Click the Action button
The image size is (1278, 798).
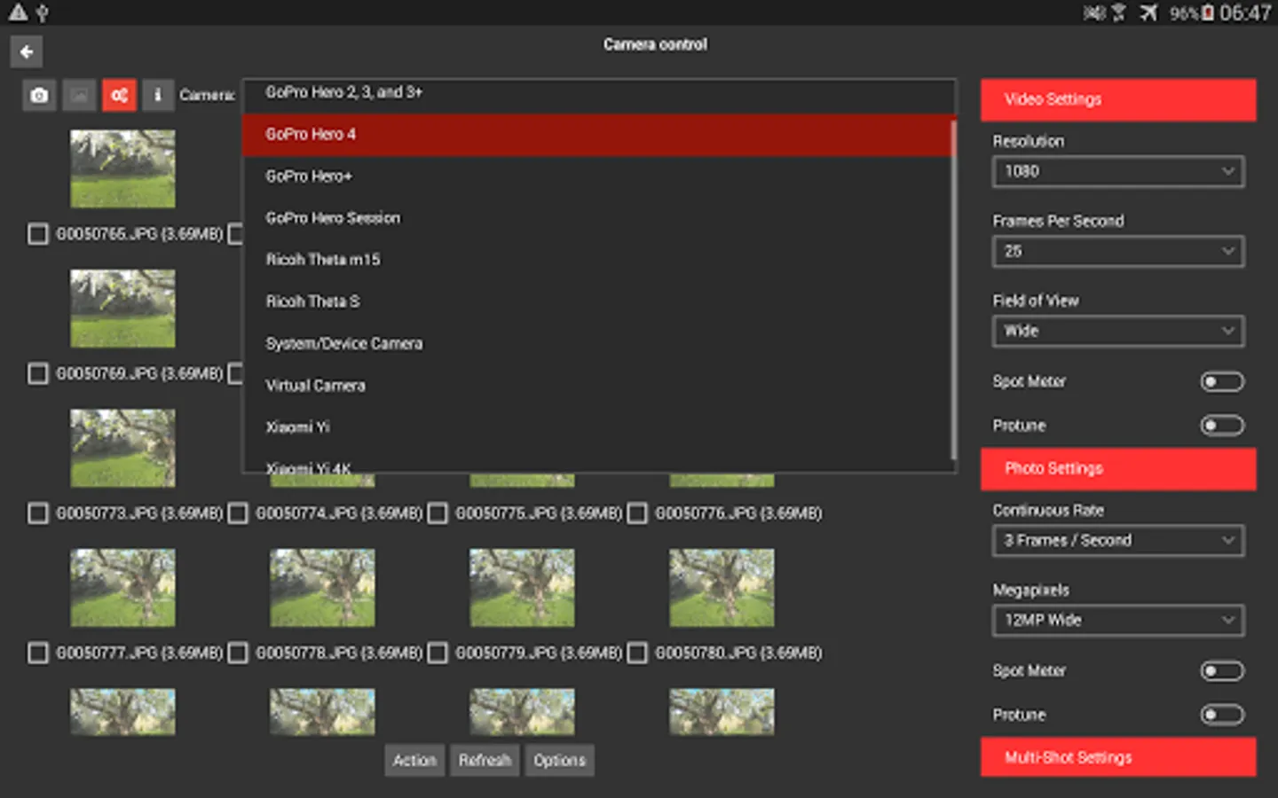414,760
